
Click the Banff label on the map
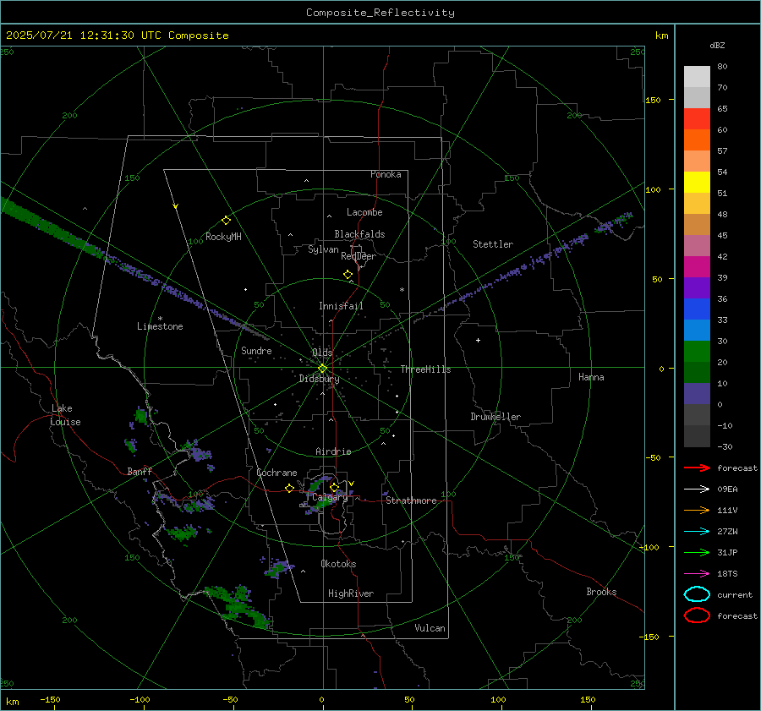click(140, 472)
